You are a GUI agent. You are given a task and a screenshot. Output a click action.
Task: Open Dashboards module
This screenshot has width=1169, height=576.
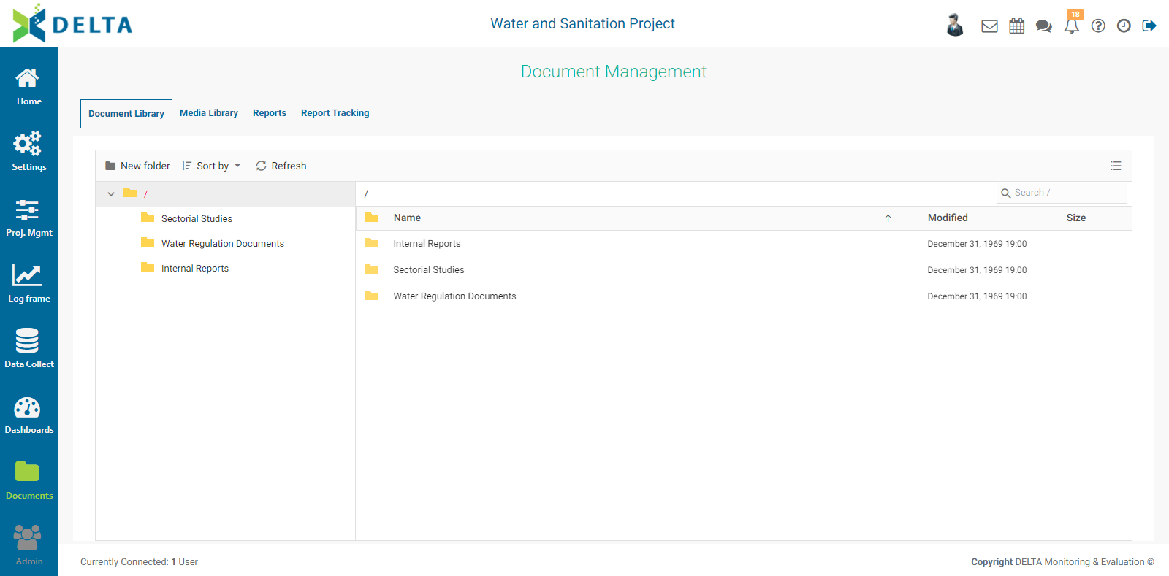28,415
